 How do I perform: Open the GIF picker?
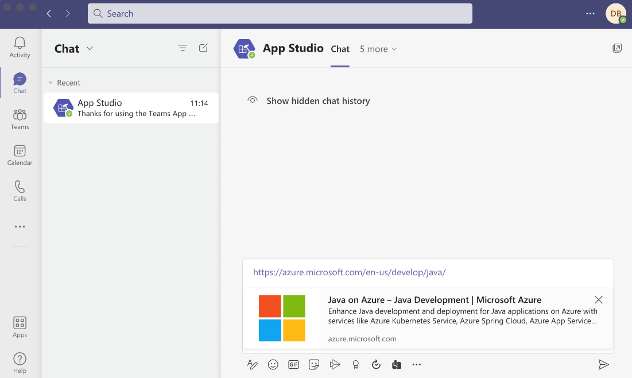coord(293,365)
